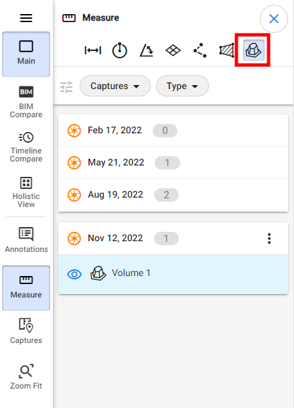Choose the angle measurement tool
This screenshot has width=294, height=408.
point(147,50)
